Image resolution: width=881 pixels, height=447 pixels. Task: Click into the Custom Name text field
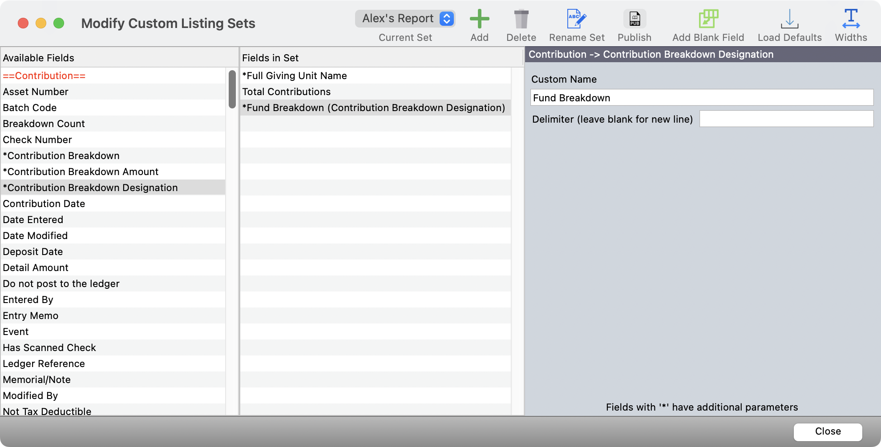tap(702, 98)
